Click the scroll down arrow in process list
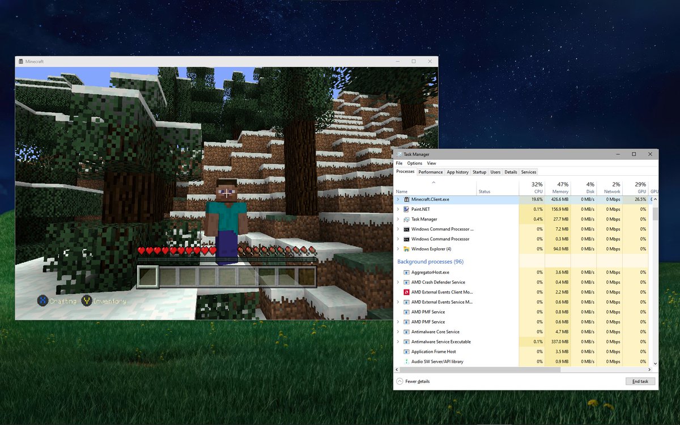Viewport: 680px width, 425px height. pos(656,363)
